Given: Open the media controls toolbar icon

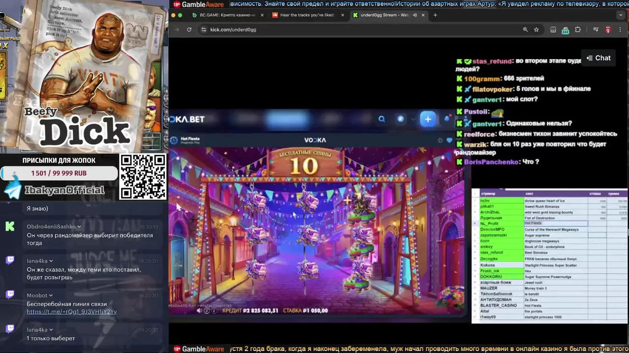Looking at the screenshot, I should (596, 29).
